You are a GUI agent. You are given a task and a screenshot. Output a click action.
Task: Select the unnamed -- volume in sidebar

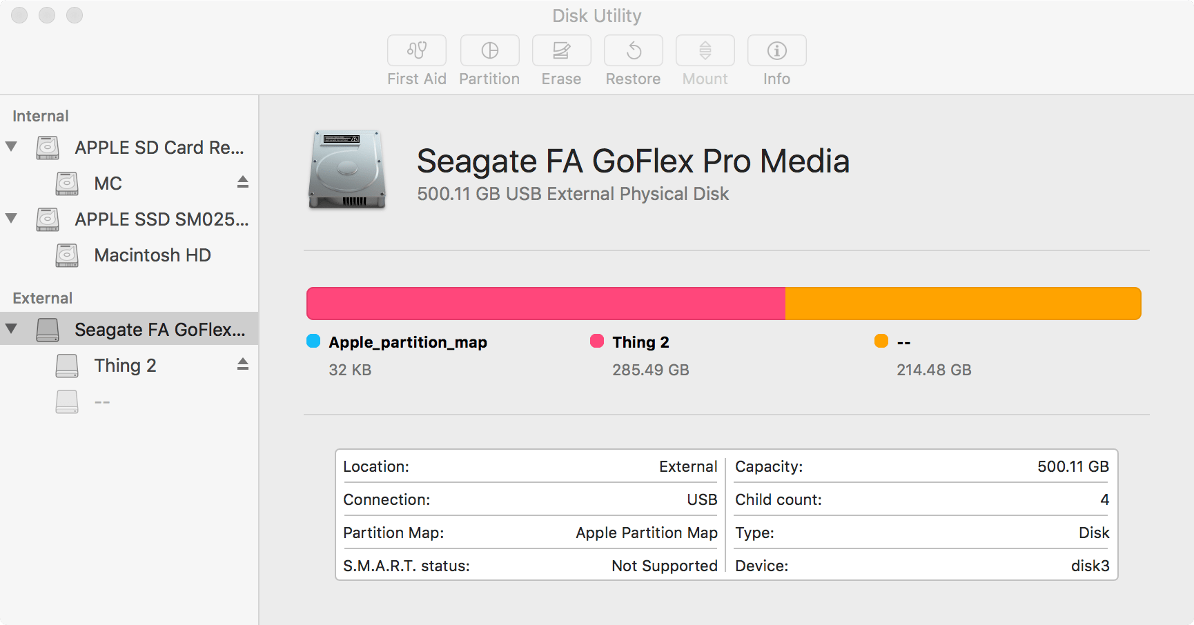pyautogui.click(x=102, y=401)
